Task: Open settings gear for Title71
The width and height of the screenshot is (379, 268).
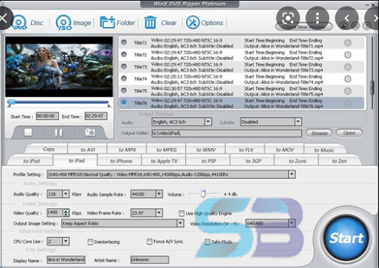Action: [348, 43]
